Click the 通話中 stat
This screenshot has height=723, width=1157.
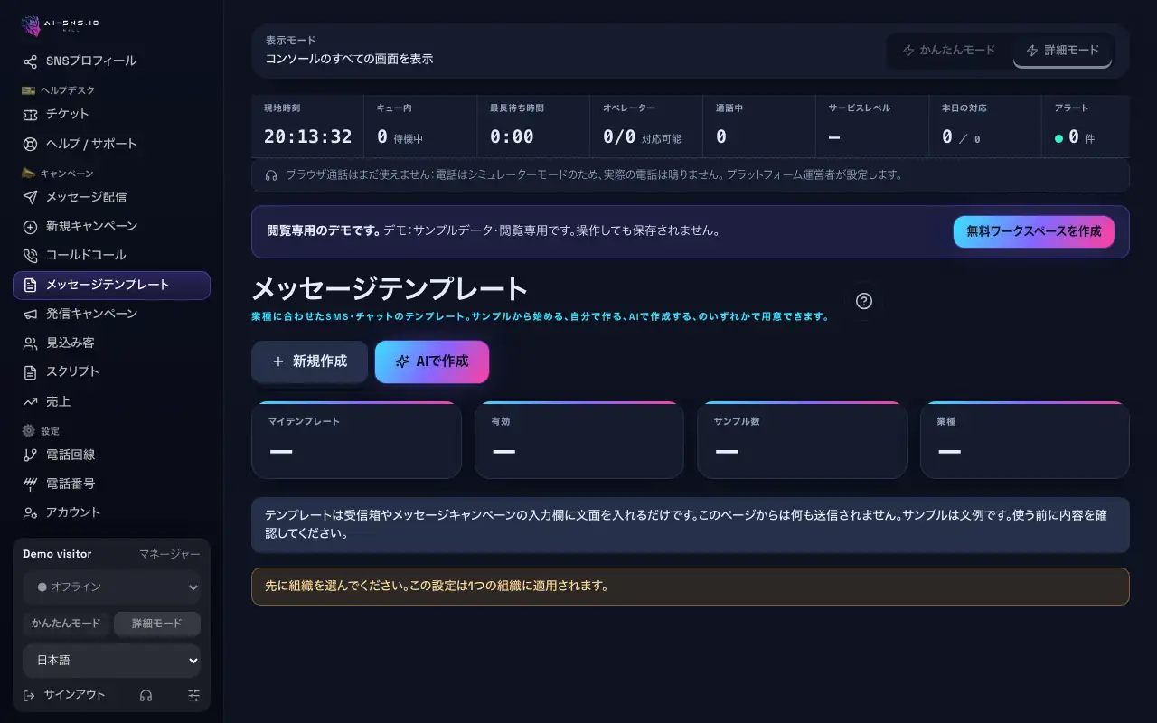coord(759,127)
